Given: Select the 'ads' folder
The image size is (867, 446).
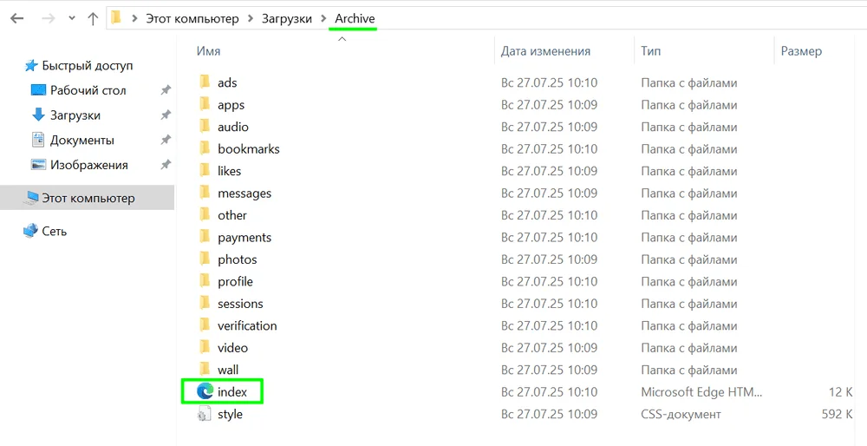Looking at the screenshot, I should point(227,82).
